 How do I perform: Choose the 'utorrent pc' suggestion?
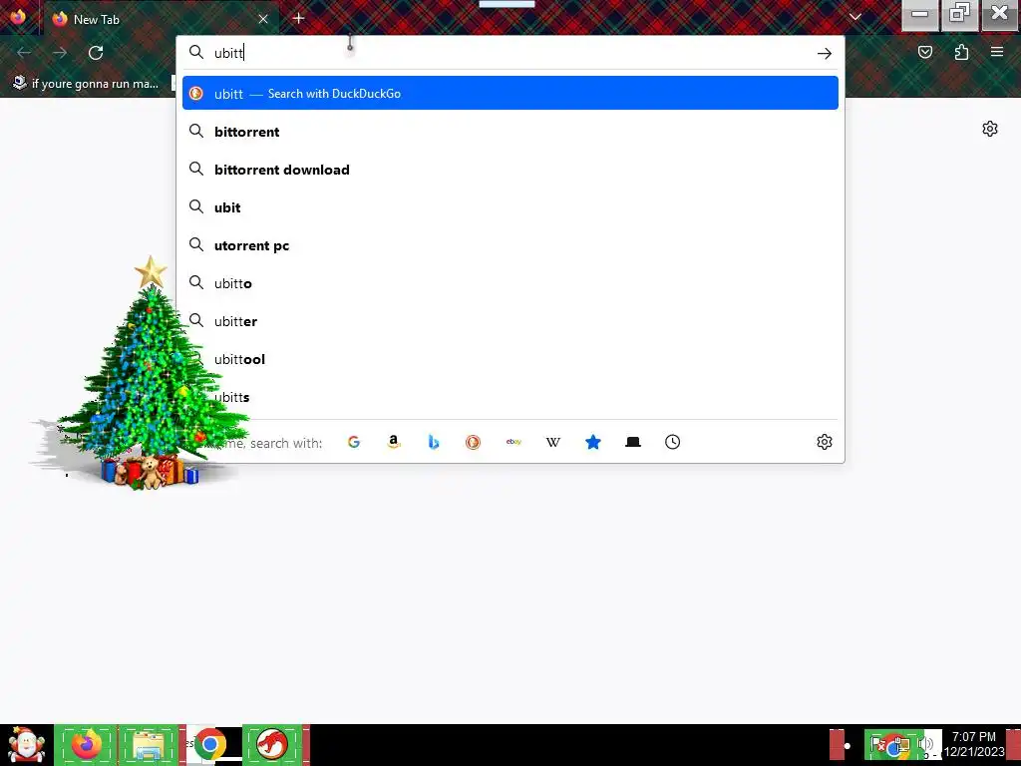pyautogui.click(x=510, y=245)
